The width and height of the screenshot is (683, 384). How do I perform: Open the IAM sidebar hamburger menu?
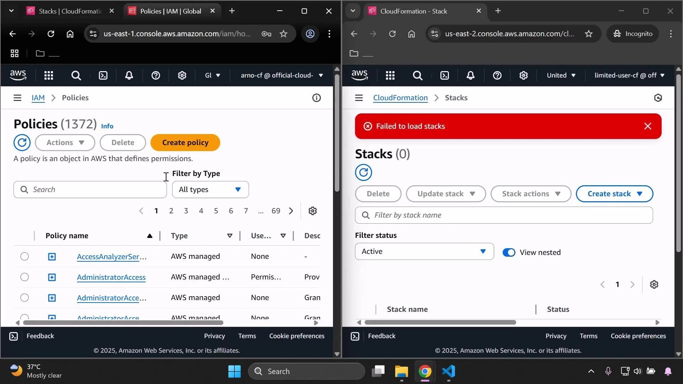(x=17, y=97)
